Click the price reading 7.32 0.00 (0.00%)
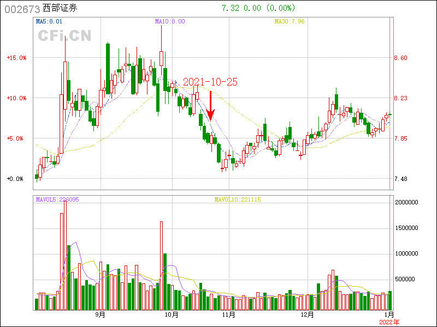Viewport: 437px width, 327px height. click(x=258, y=8)
